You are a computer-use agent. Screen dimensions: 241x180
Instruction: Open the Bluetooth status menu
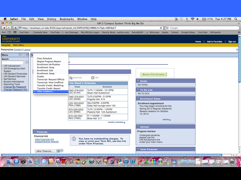coord(187,19)
